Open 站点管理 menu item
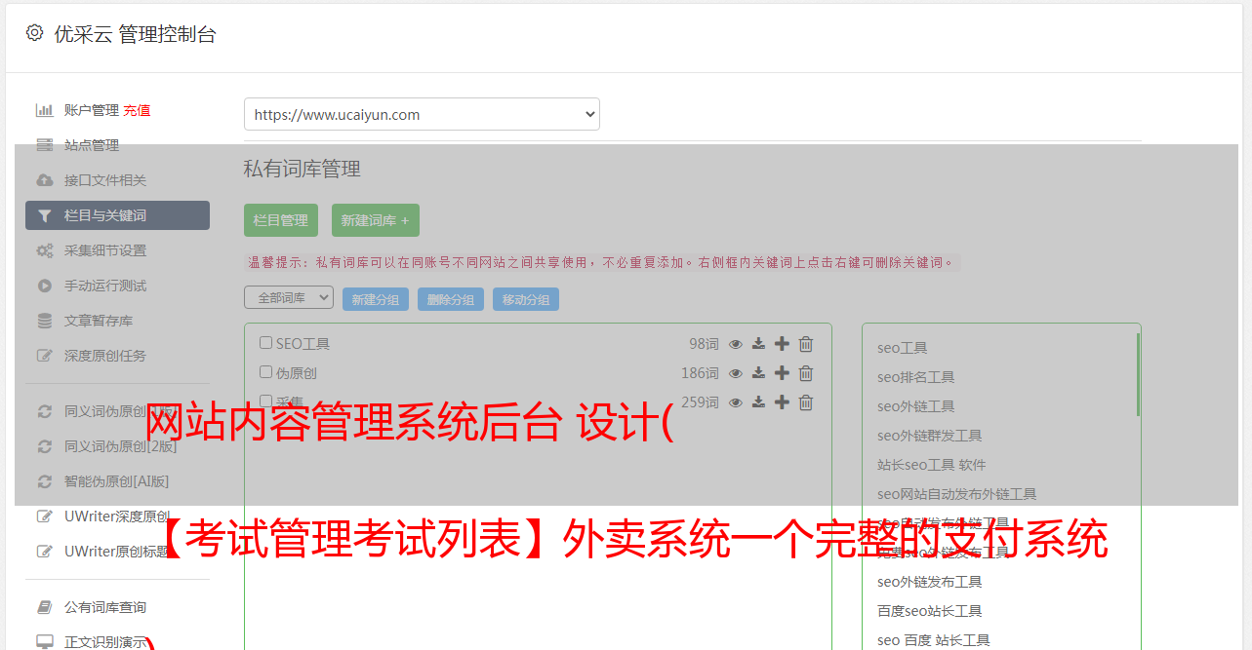1252x650 pixels. [x=92, y=145]
